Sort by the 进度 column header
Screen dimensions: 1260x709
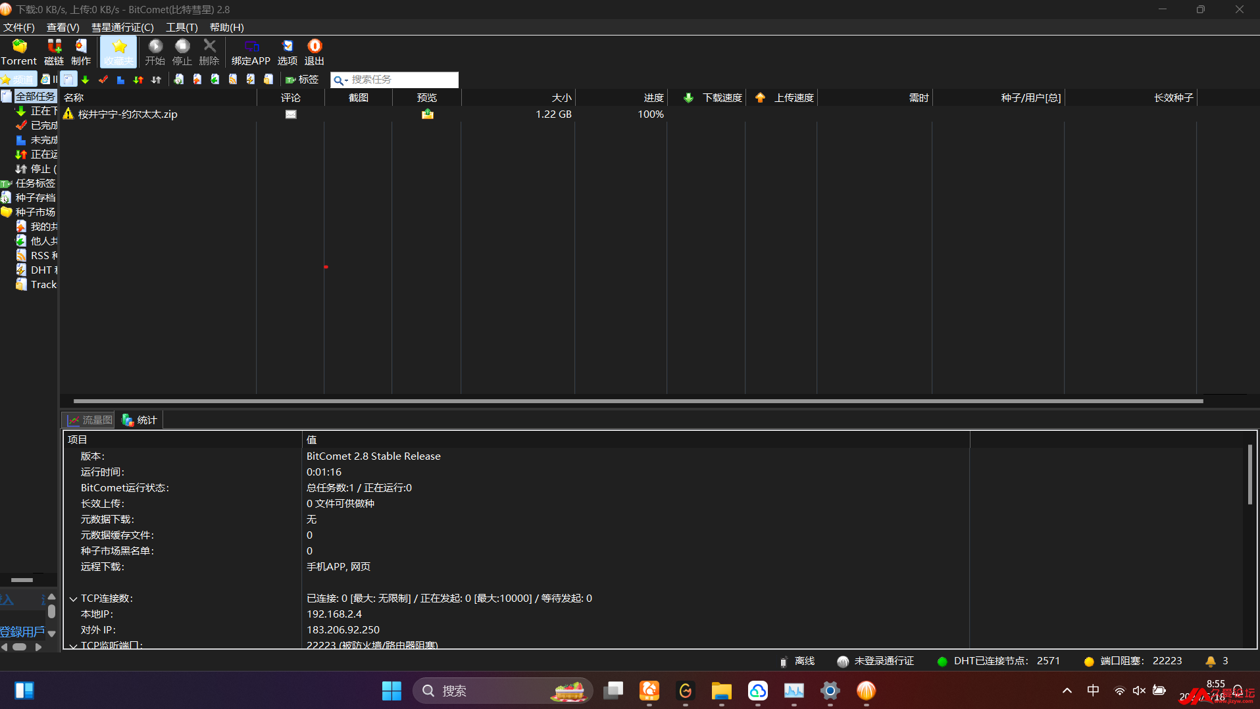620,97
